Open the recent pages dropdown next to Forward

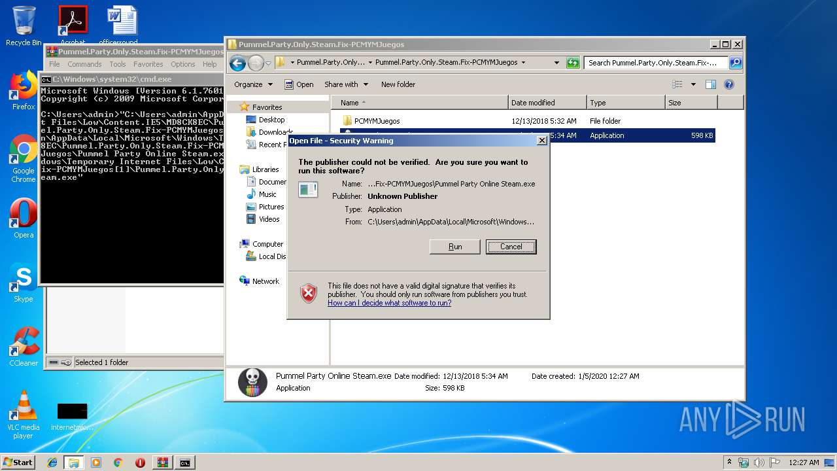tap(268, 63)
